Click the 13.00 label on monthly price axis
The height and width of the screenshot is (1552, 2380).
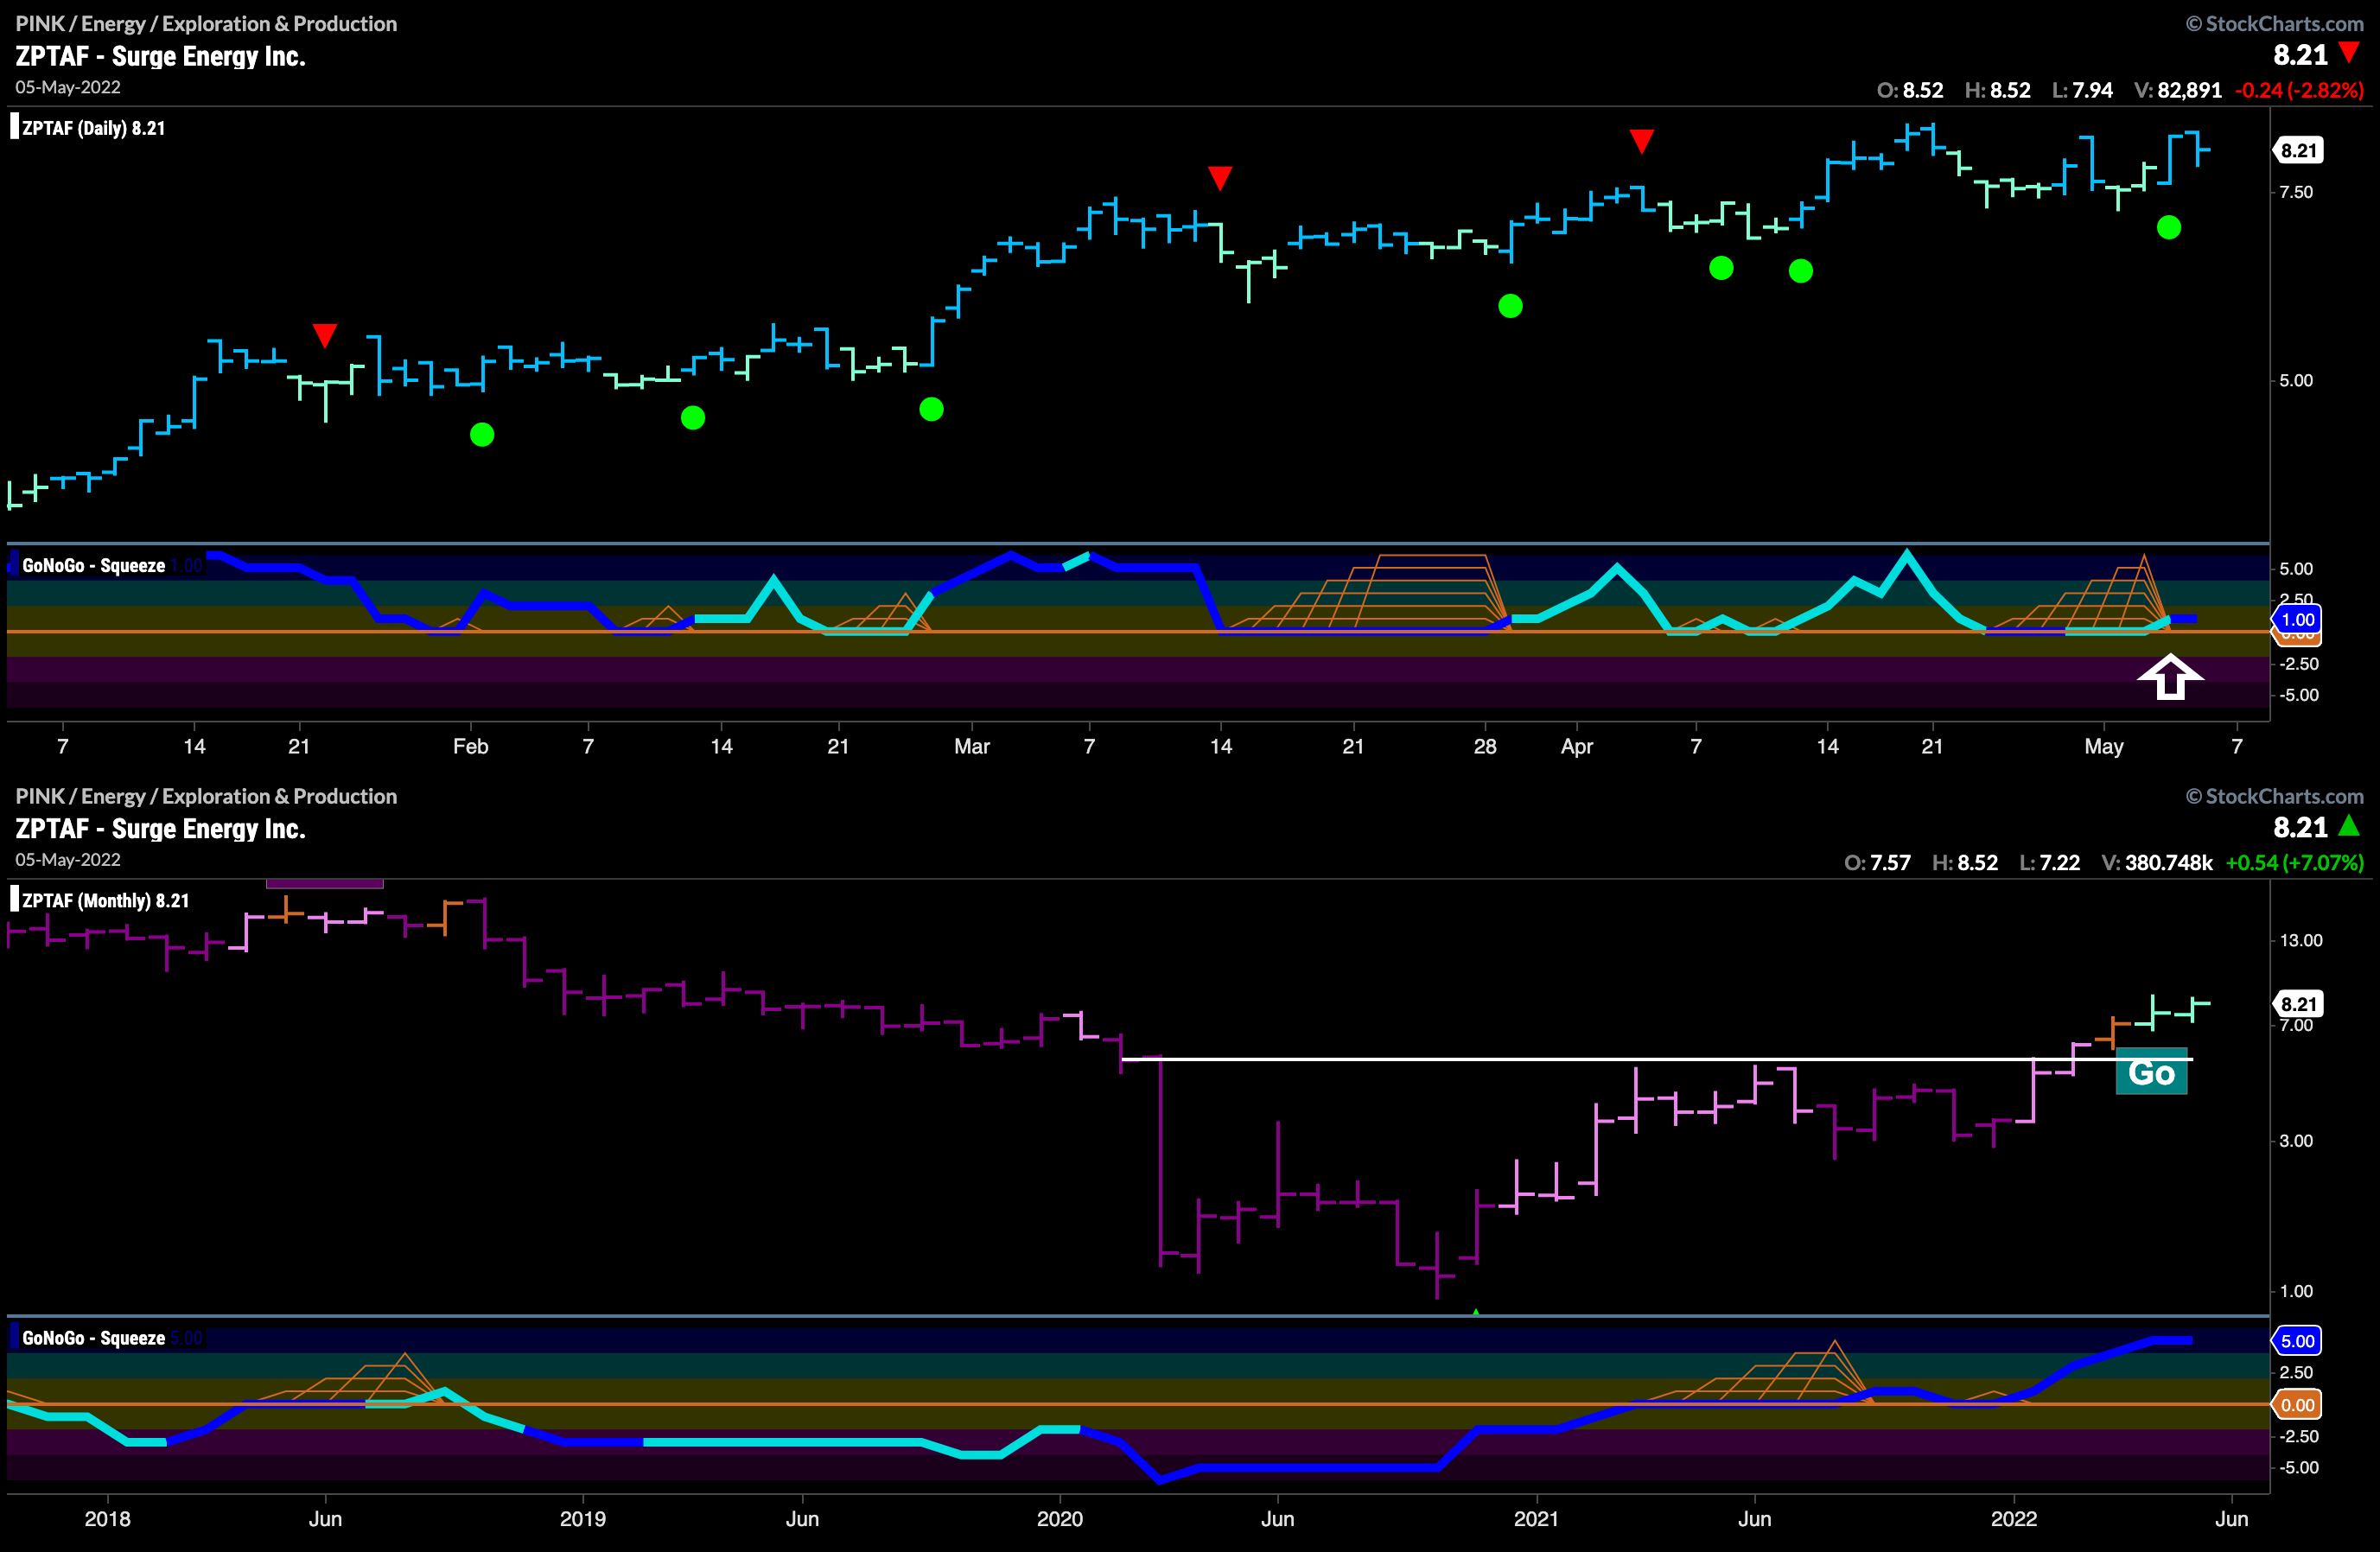[x=2301, y=940]
